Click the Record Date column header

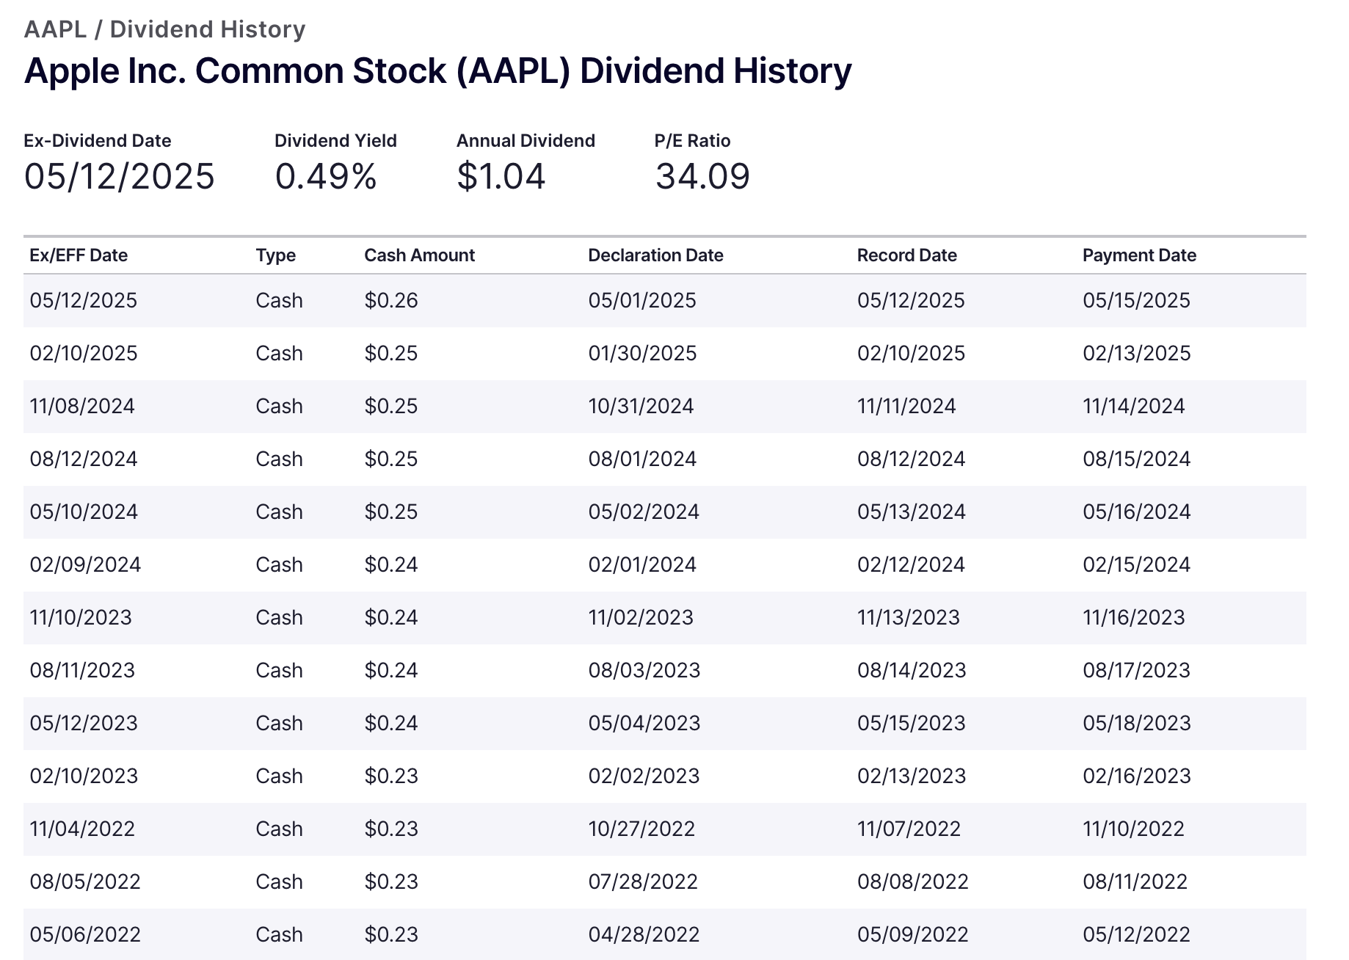pyautogui.click(x=907, y=255)
